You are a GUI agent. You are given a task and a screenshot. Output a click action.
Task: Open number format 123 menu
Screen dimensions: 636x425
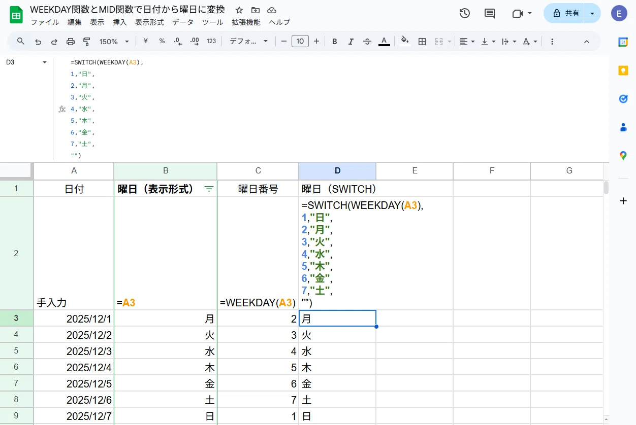tap(211, 42)
